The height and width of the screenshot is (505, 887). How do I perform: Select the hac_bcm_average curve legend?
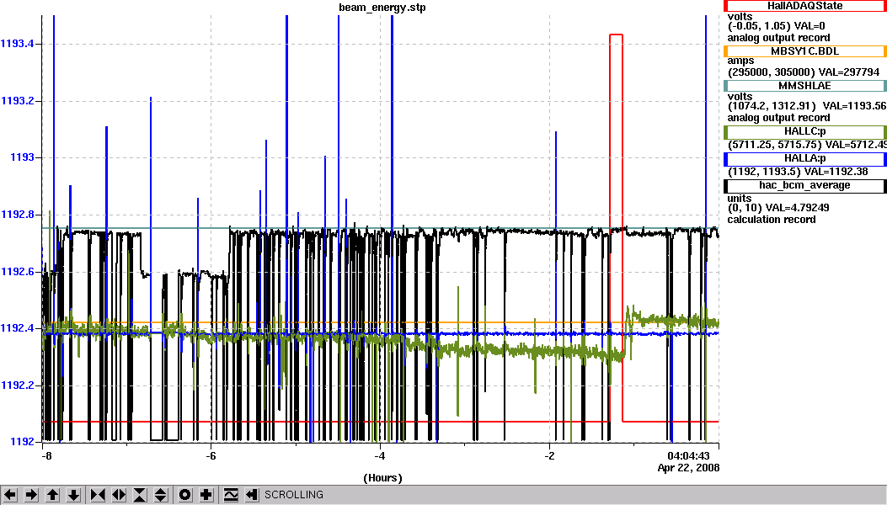[x=805, y=186]
